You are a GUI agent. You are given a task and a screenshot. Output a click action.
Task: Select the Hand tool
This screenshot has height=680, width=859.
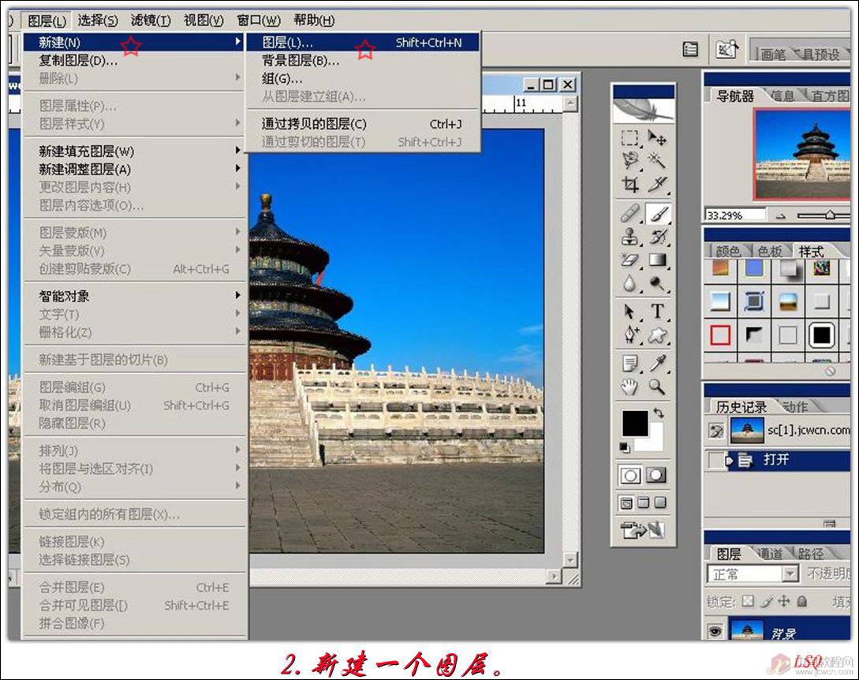(x=629, y=387)
